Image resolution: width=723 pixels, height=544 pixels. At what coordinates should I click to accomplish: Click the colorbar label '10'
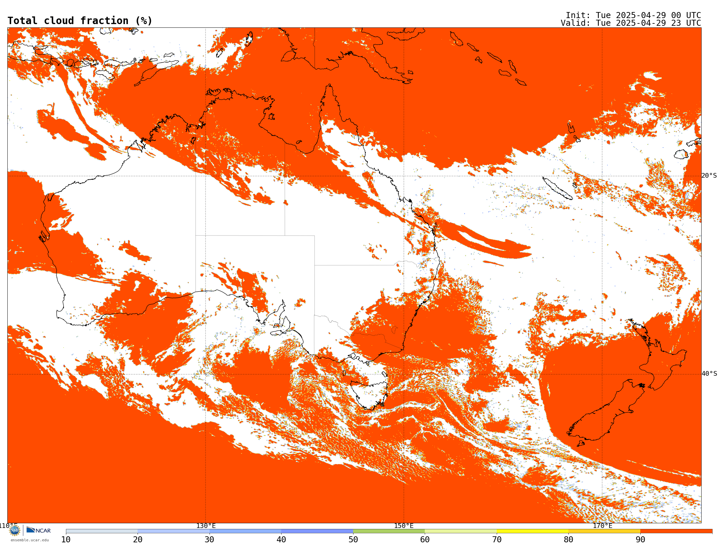66,539
